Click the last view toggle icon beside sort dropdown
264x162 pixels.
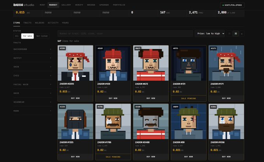tap(242, 34)
